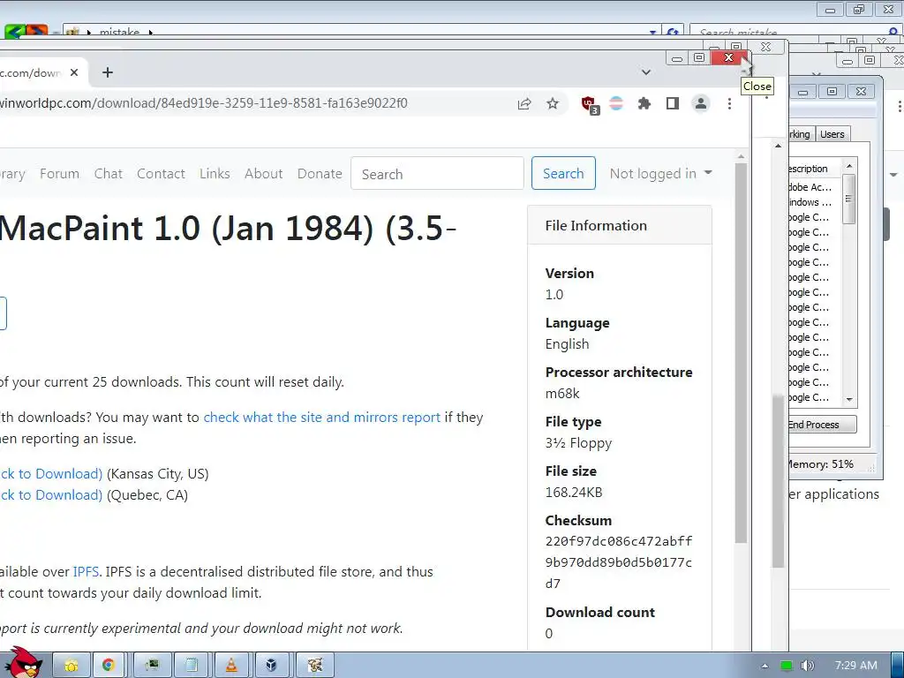Click the webpage vertical scrollbar thumb
This screenshot has height=678, width=904.
[741, 351]
